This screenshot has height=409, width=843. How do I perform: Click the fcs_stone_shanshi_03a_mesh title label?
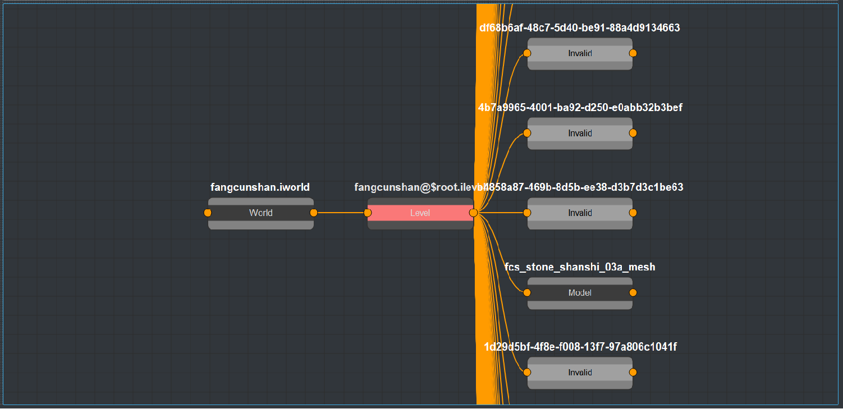(x=580, y=267)
